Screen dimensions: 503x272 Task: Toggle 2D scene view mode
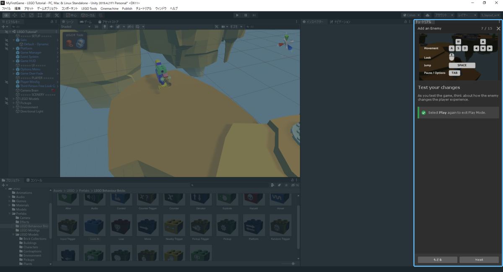[96, 26]
